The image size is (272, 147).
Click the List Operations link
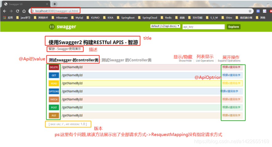point(205,61)
